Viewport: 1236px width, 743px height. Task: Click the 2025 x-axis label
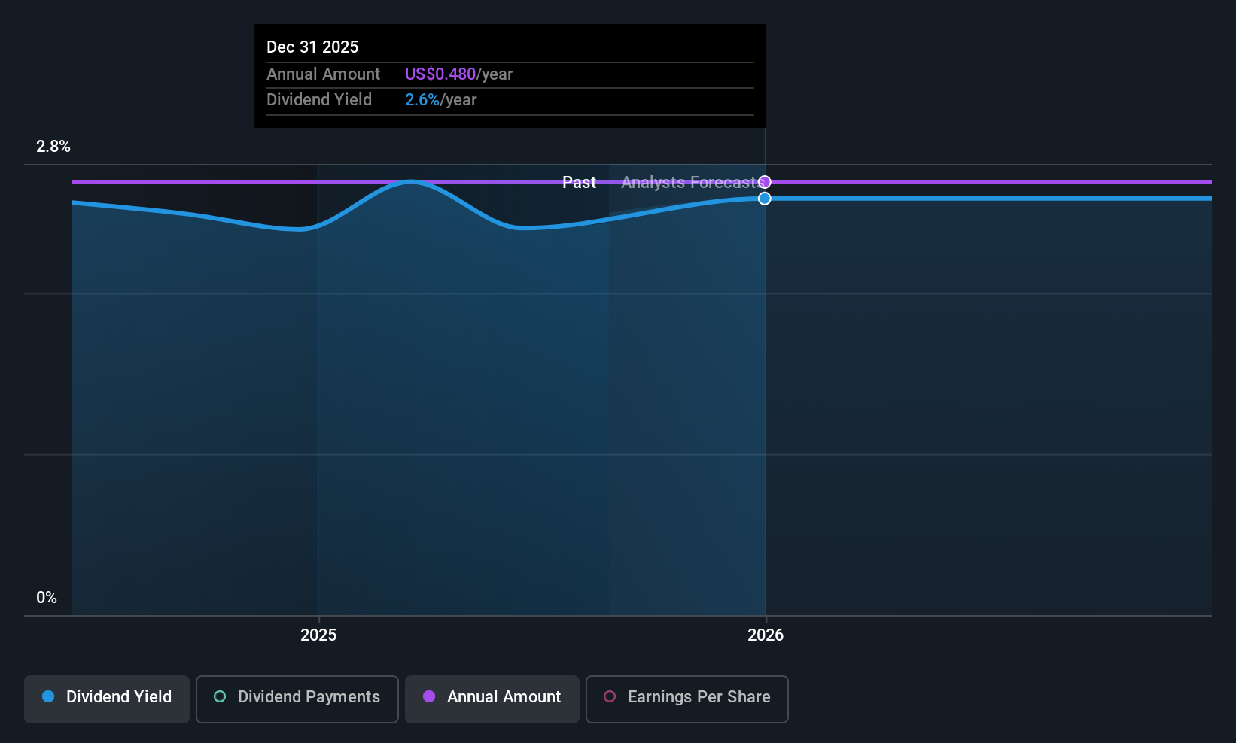pyautogui.click(x=318, y=635)
